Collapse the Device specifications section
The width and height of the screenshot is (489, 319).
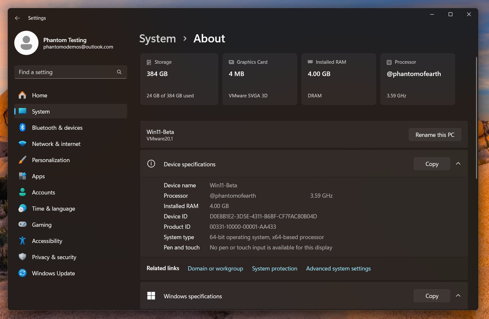tap(458, 164)
